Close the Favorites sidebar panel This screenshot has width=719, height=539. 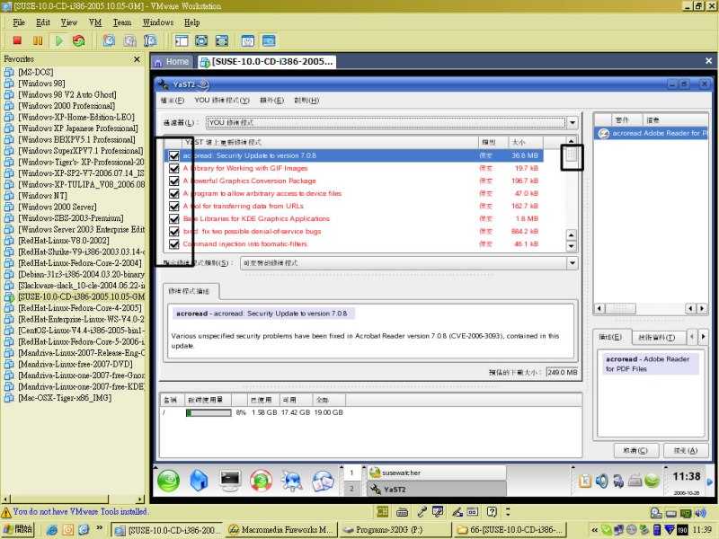click(x=137, y=59)
